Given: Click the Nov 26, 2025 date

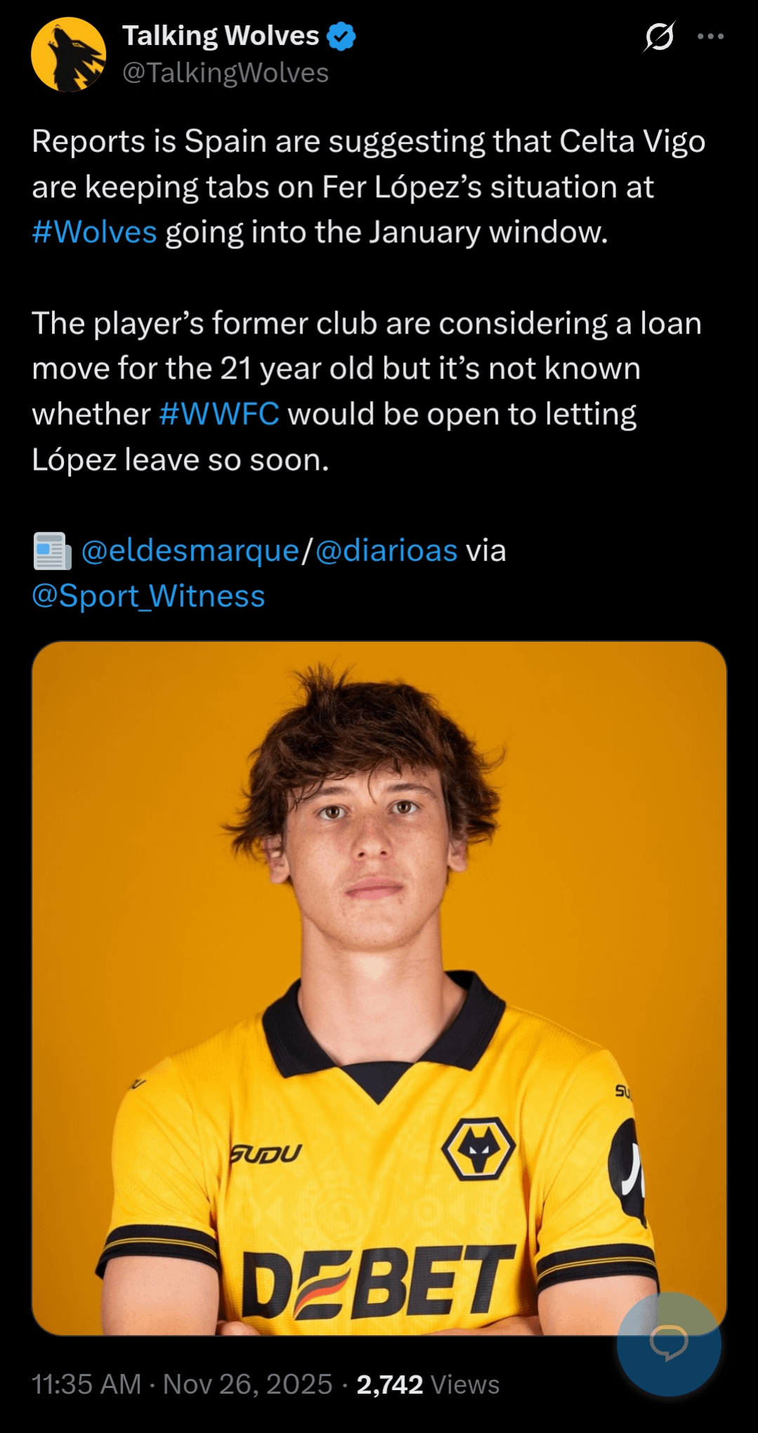Looking at the screenshot, I should coord(247,1385).
